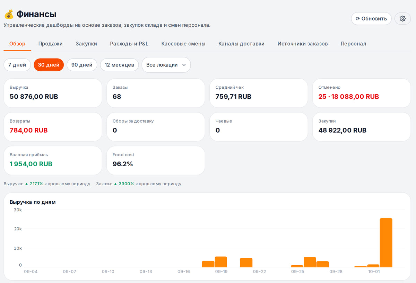Click the Отменено 25 · 18 088,00 RUB value
This screenshot has height=283, width=416.
pos(349,97)
